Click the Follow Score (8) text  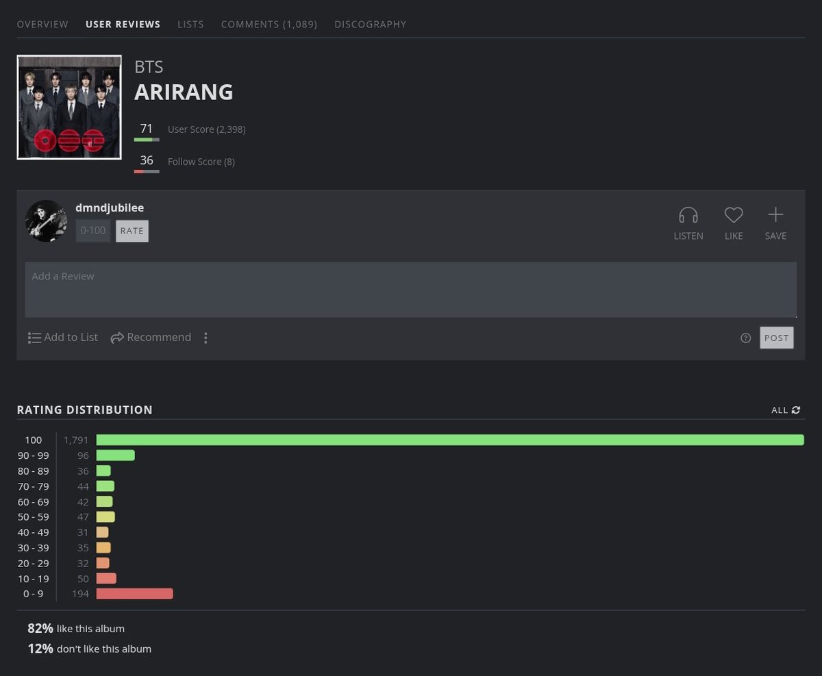tap(201, 162)
